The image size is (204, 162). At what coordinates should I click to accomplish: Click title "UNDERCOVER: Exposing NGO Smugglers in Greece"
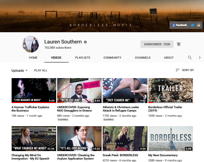pyautogui.click(x=74, y=109)
